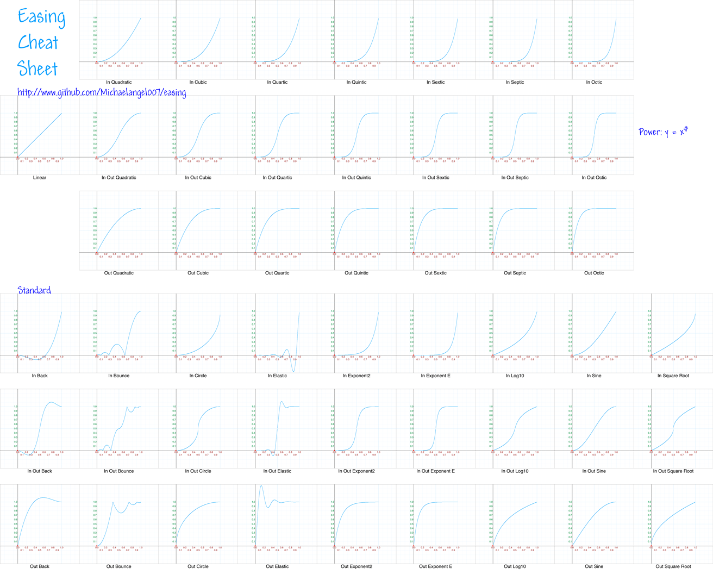Viewport: 713px width, 587px height.
Task: Open the github.com/Michaelangel007/easing link
Action: (102, 92)
